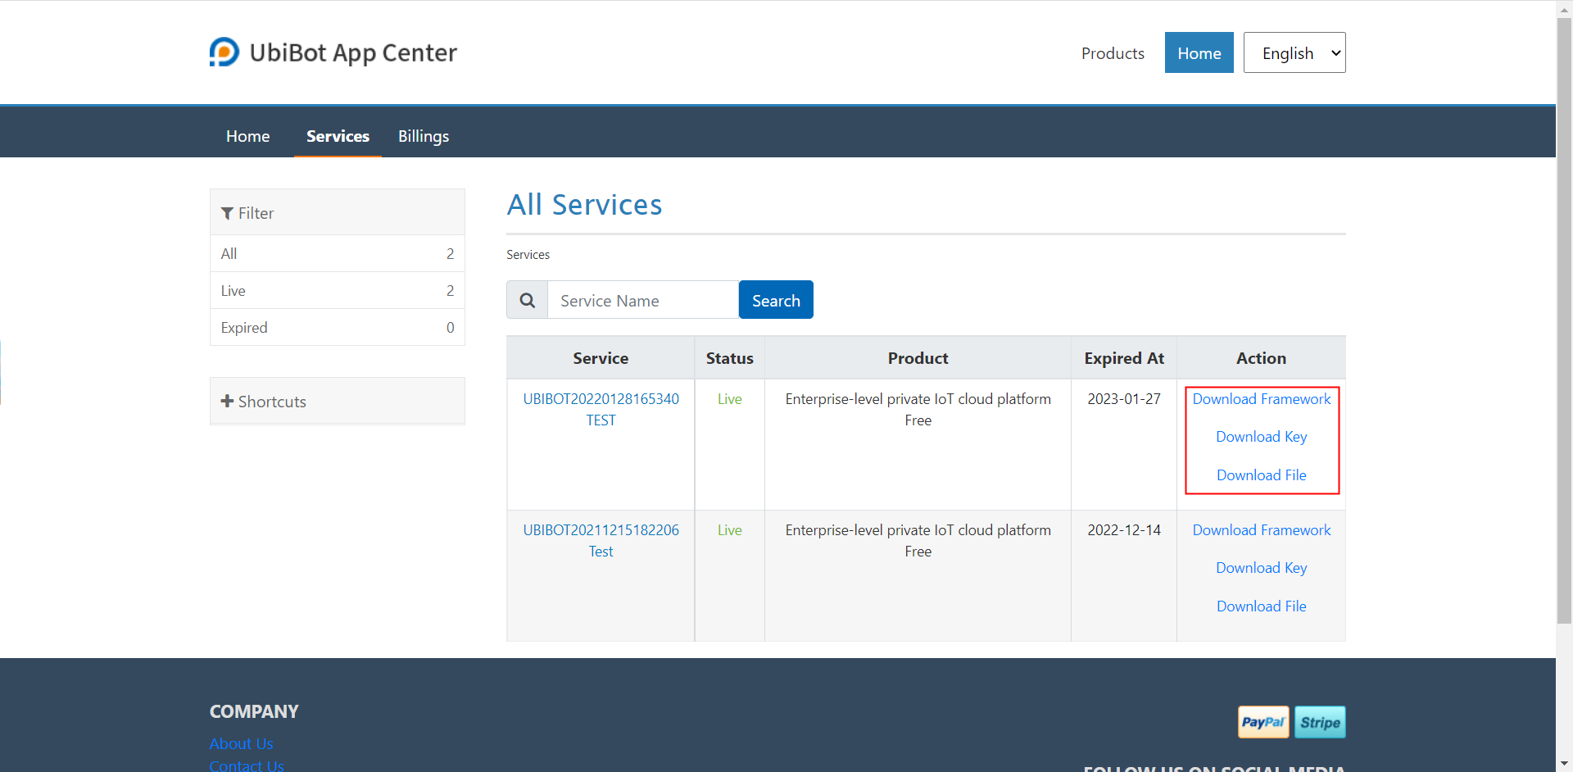Click the PayPal payment badge

pos(1262,722)
